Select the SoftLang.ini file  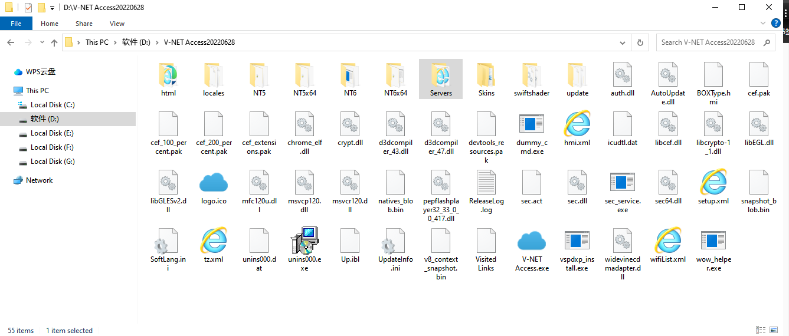[168, 249]
